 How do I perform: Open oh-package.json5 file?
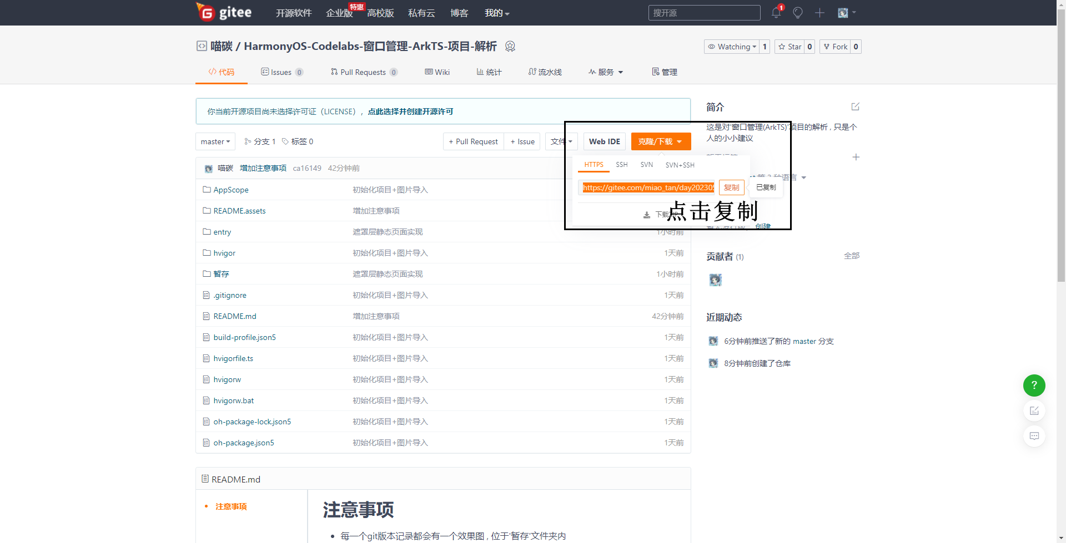(244, 443)
